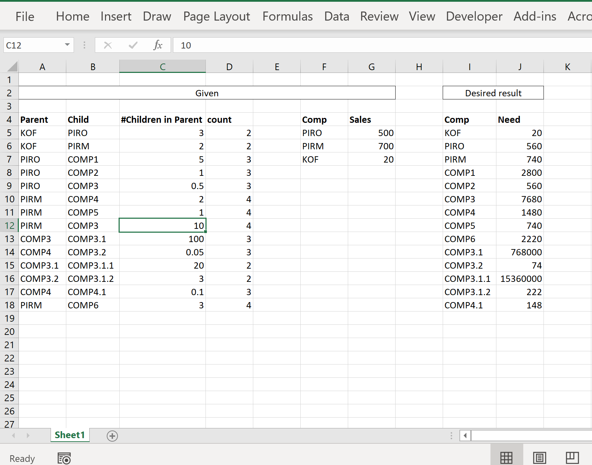This screenshot has width=592, height=465.
Task: Open the Insert Function fx dialog
Action: (x=158, y=45)
